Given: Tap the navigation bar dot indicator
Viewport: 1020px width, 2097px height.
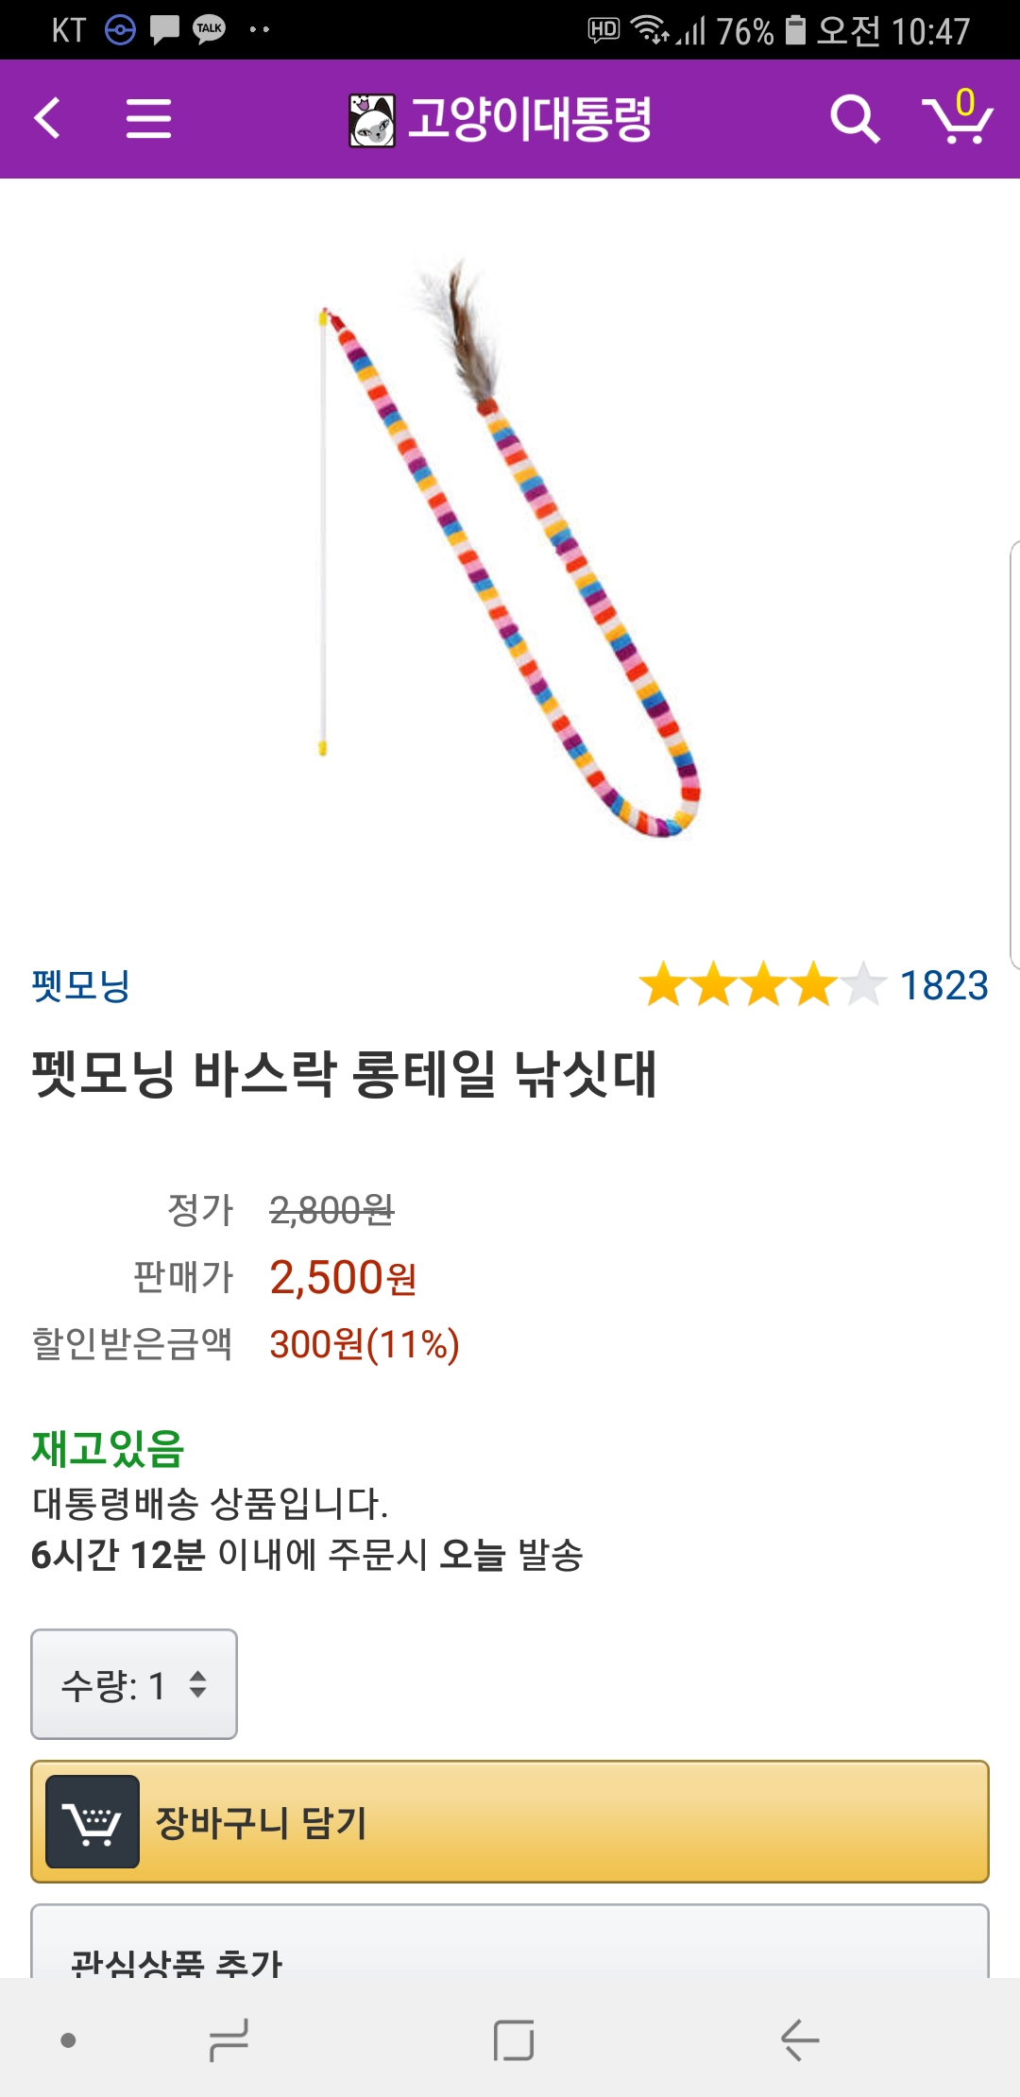Looking at the screenshot, I should pyautogui.click(x=68, y=2040).
